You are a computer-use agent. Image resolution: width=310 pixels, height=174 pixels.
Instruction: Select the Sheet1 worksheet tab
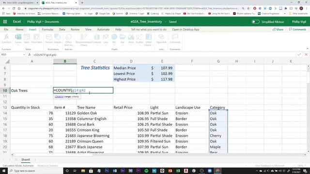pos(26,159)
